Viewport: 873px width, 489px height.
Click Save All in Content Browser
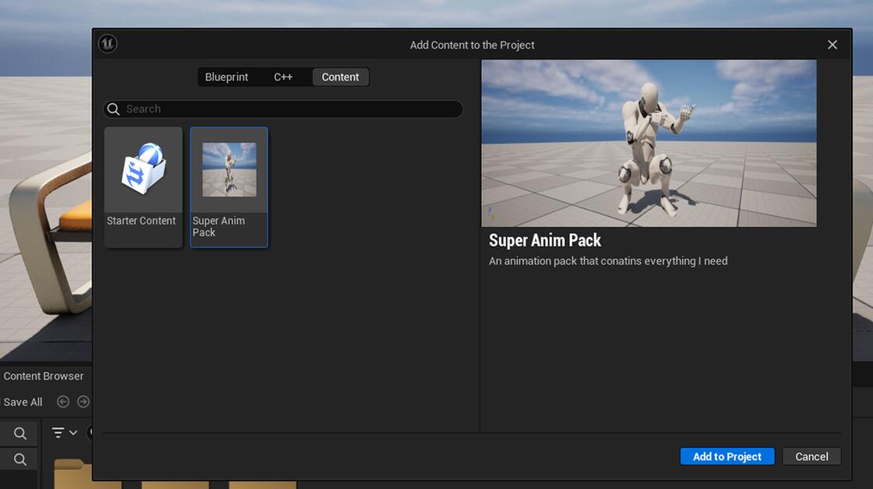coord(23,402)
